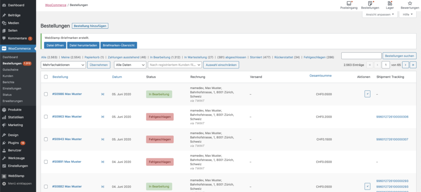
Task: Check the box for order #50882
Action: pyautogui.click(x=46, y=186)
